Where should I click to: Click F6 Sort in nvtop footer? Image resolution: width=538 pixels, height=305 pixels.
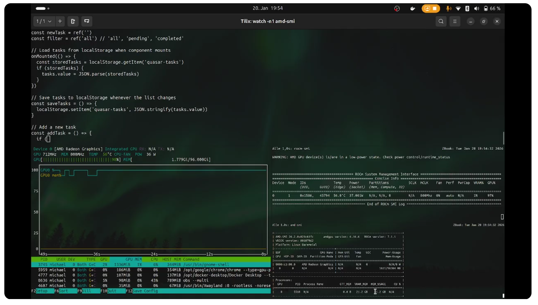(x=63, y=291)
